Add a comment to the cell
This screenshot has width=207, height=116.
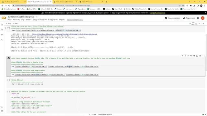pyautogui.click(x=191, y=56)
